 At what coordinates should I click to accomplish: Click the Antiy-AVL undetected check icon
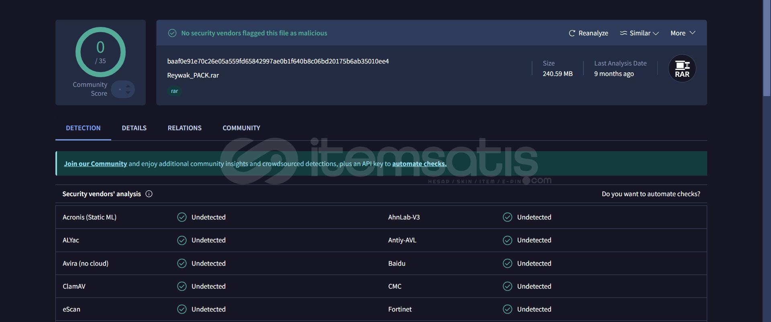tap(508, 240)
